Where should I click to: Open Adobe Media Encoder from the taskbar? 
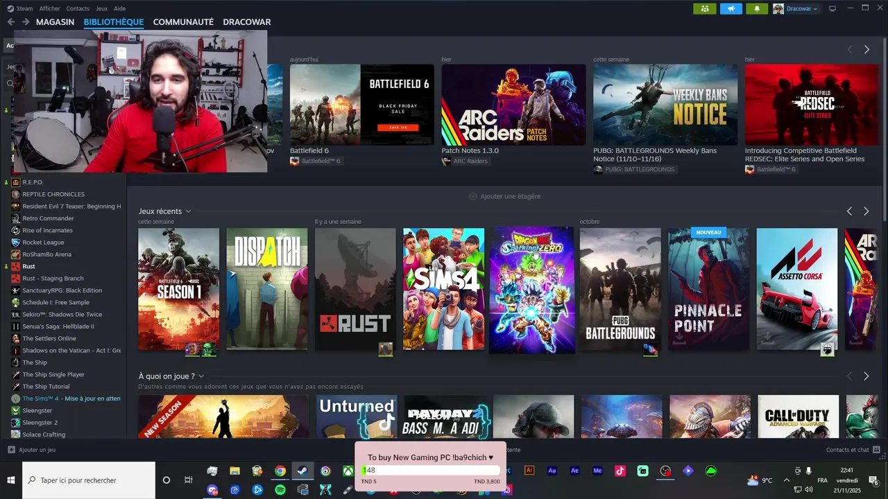point(597,471)
